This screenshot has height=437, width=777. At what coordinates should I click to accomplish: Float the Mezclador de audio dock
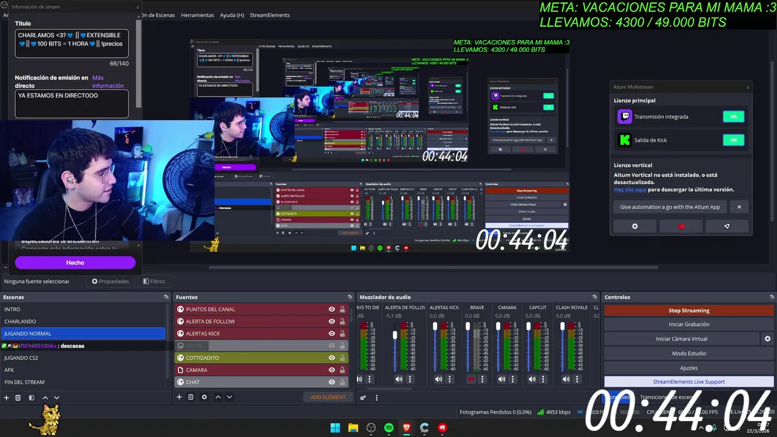(595, 297)
